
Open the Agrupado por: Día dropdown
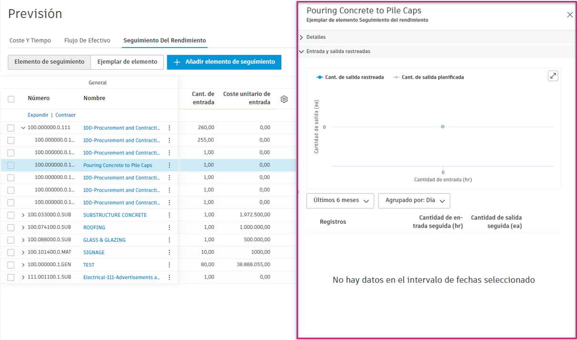[414, 200]
